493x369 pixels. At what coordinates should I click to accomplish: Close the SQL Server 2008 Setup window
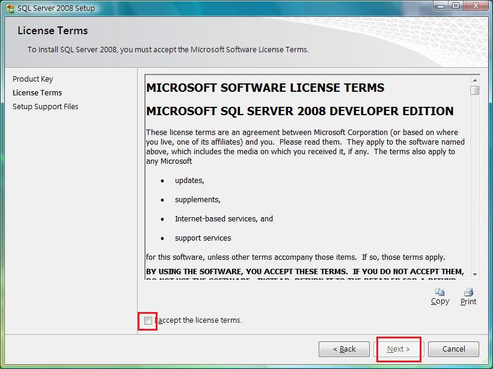[476, 6]
